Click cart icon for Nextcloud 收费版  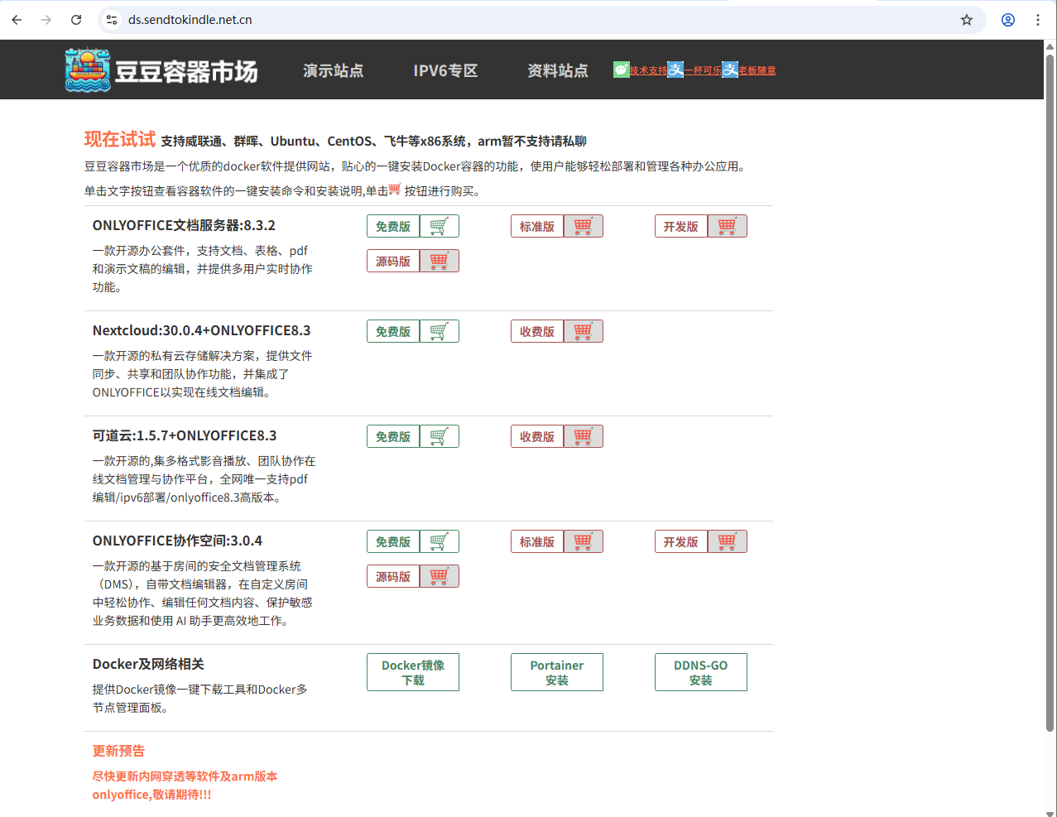[x=584, y=331]
